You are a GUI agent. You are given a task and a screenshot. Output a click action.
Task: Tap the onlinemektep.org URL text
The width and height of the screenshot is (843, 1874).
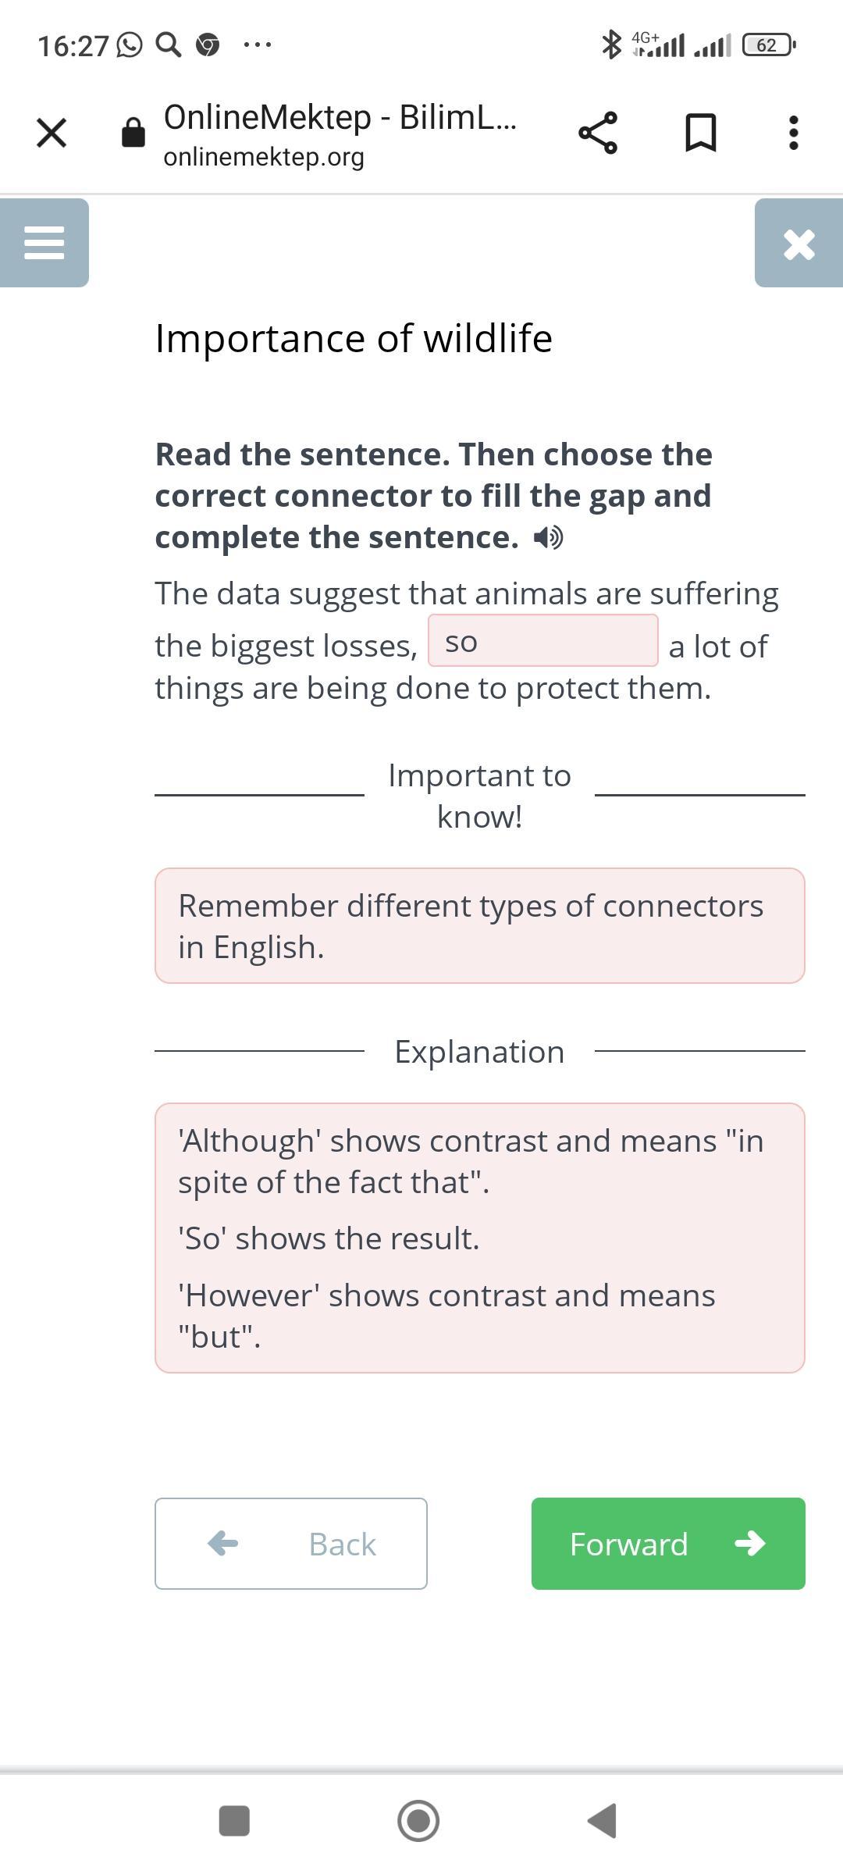click(x=264, y=157)
